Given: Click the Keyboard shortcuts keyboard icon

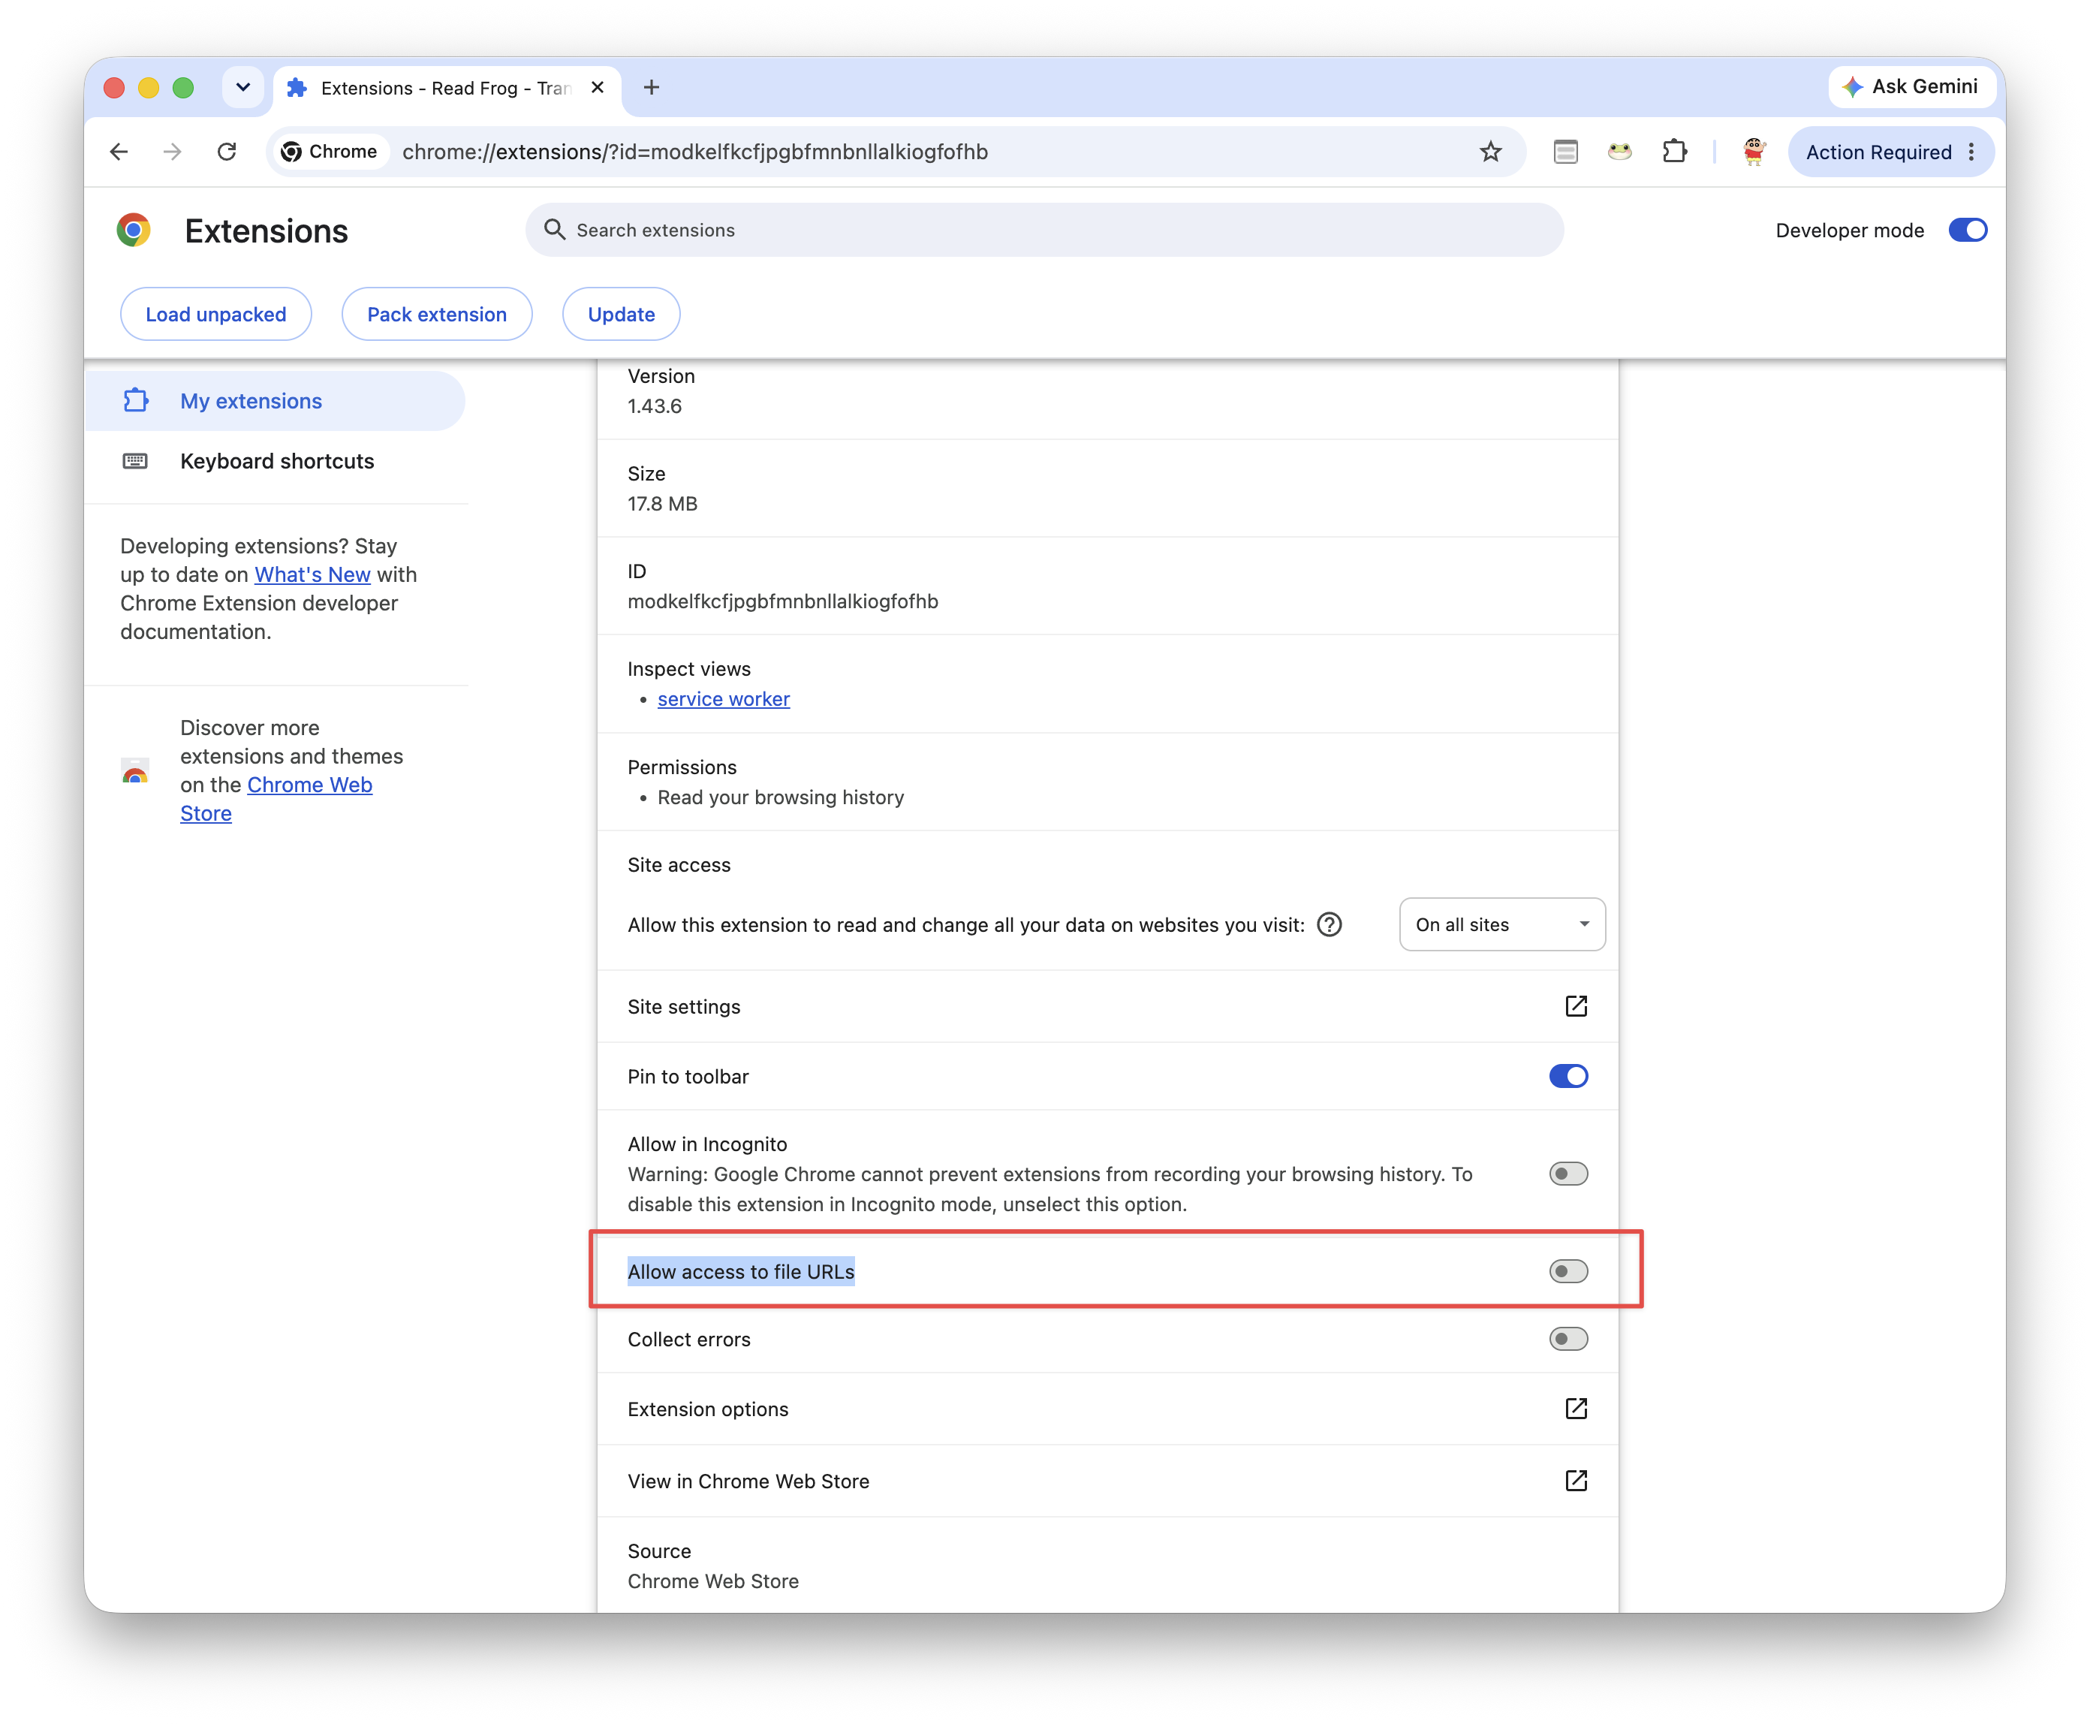Looking at the screenshot, I should click(x=135, y=461).
